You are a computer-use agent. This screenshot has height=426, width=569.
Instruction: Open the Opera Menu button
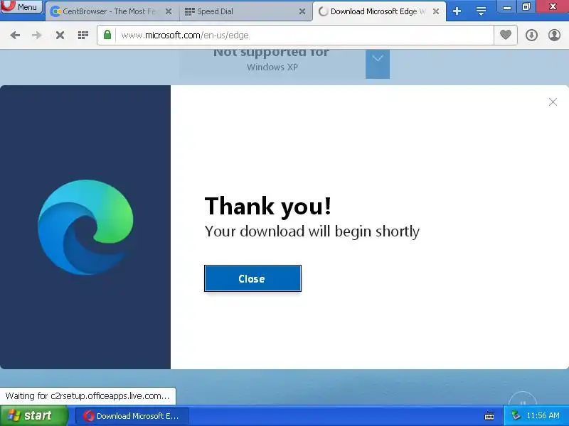click(21, 6)
